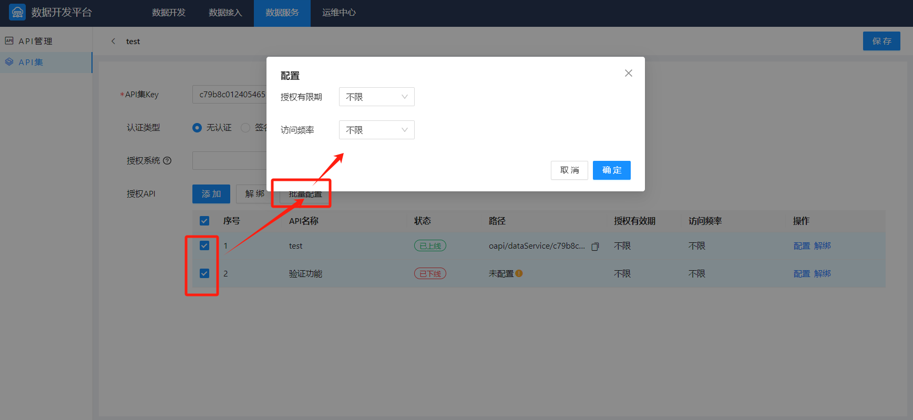
Task: Click 解绑 link in the 验证功能 row
Action: pos(823,273)
